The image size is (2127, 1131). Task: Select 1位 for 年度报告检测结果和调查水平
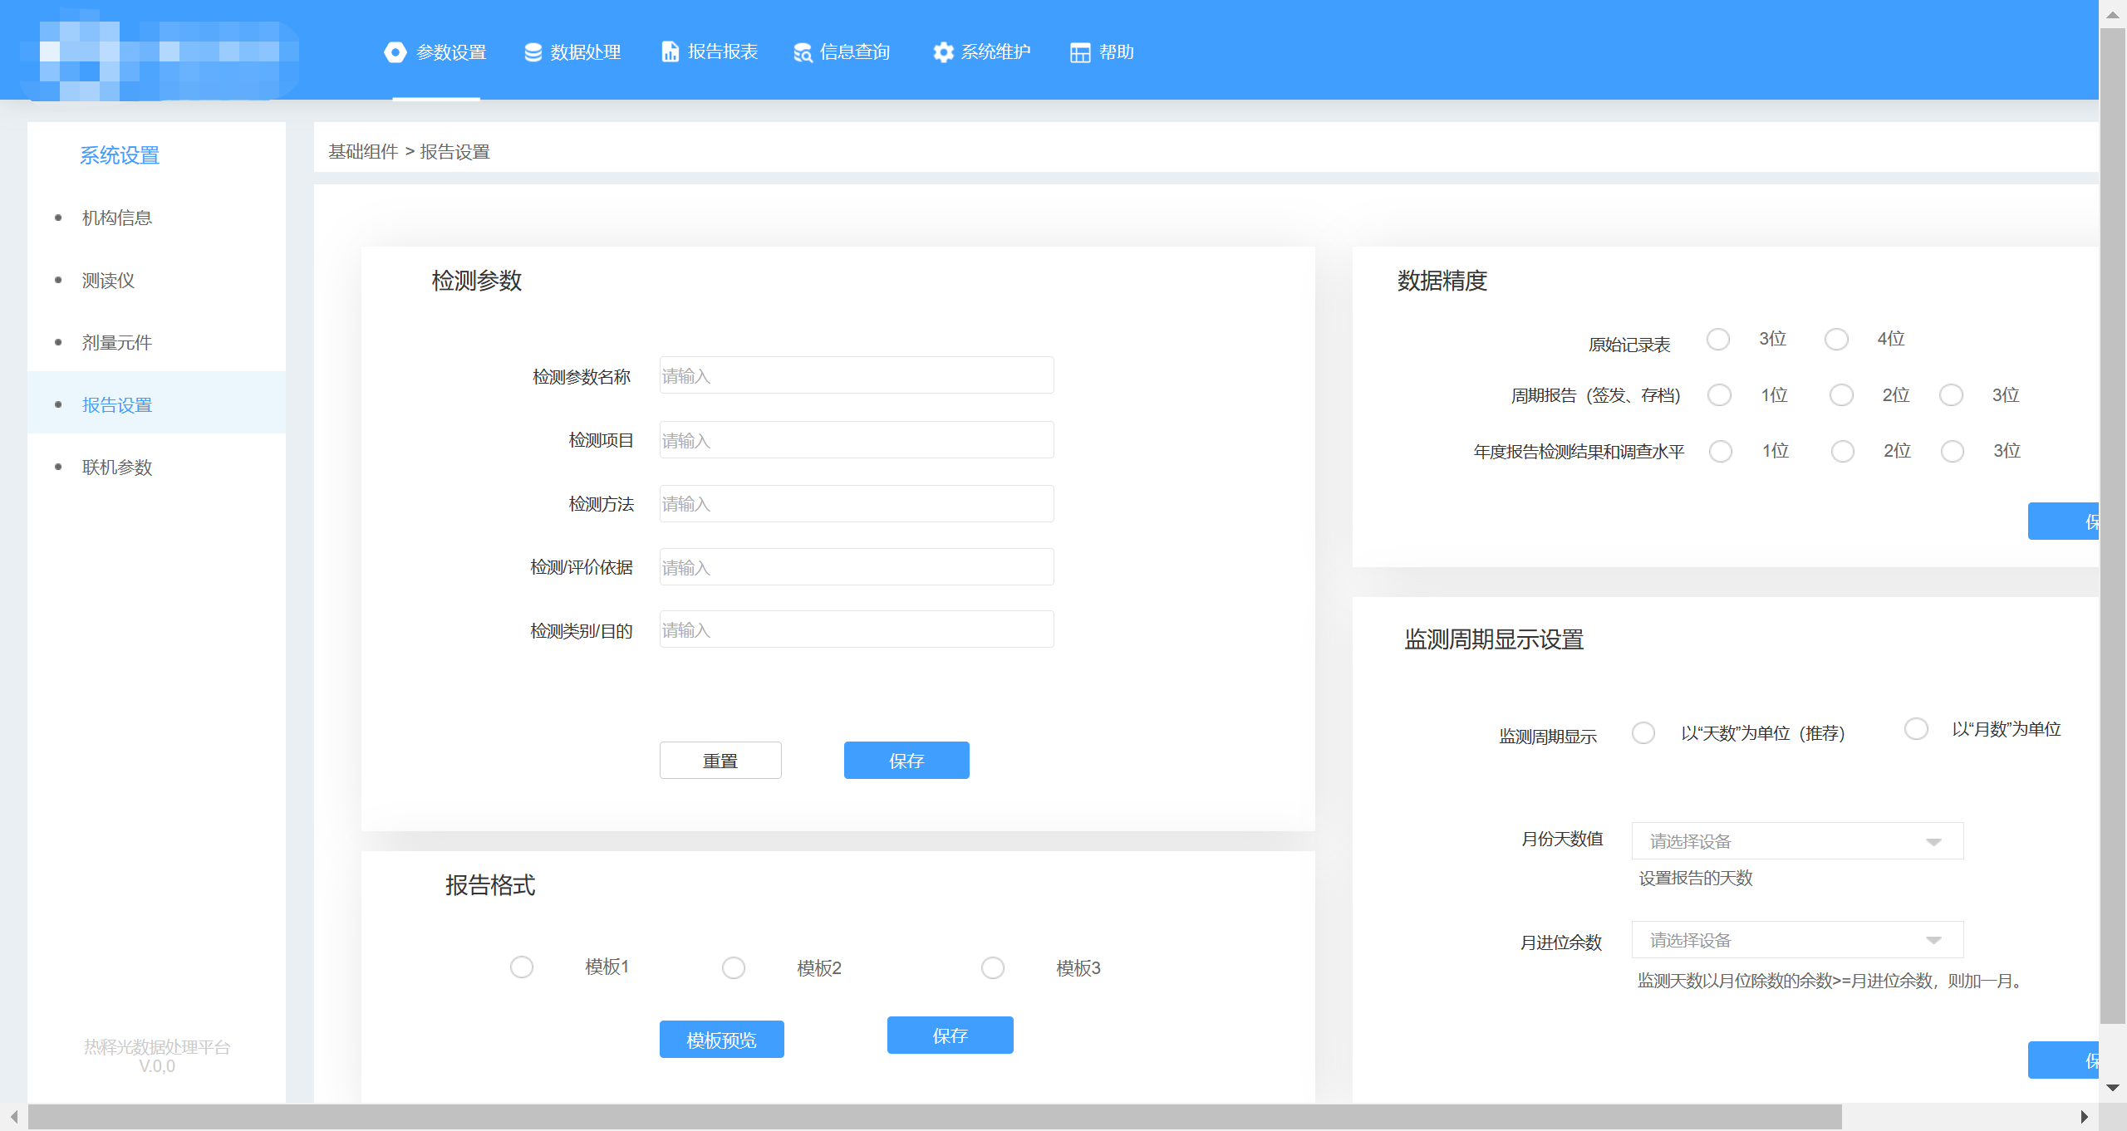[1721, 451]
